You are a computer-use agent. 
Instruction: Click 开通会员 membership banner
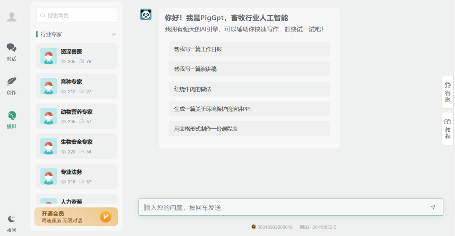tap(76, 217)
